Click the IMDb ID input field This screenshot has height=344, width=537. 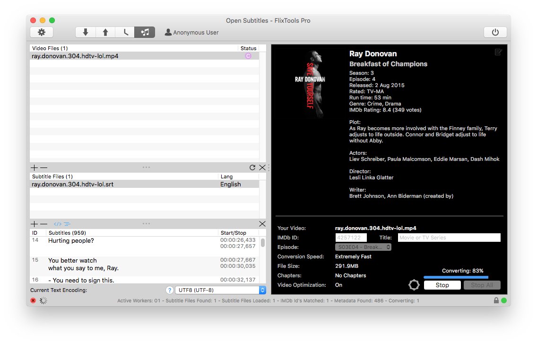click(351, 238)
